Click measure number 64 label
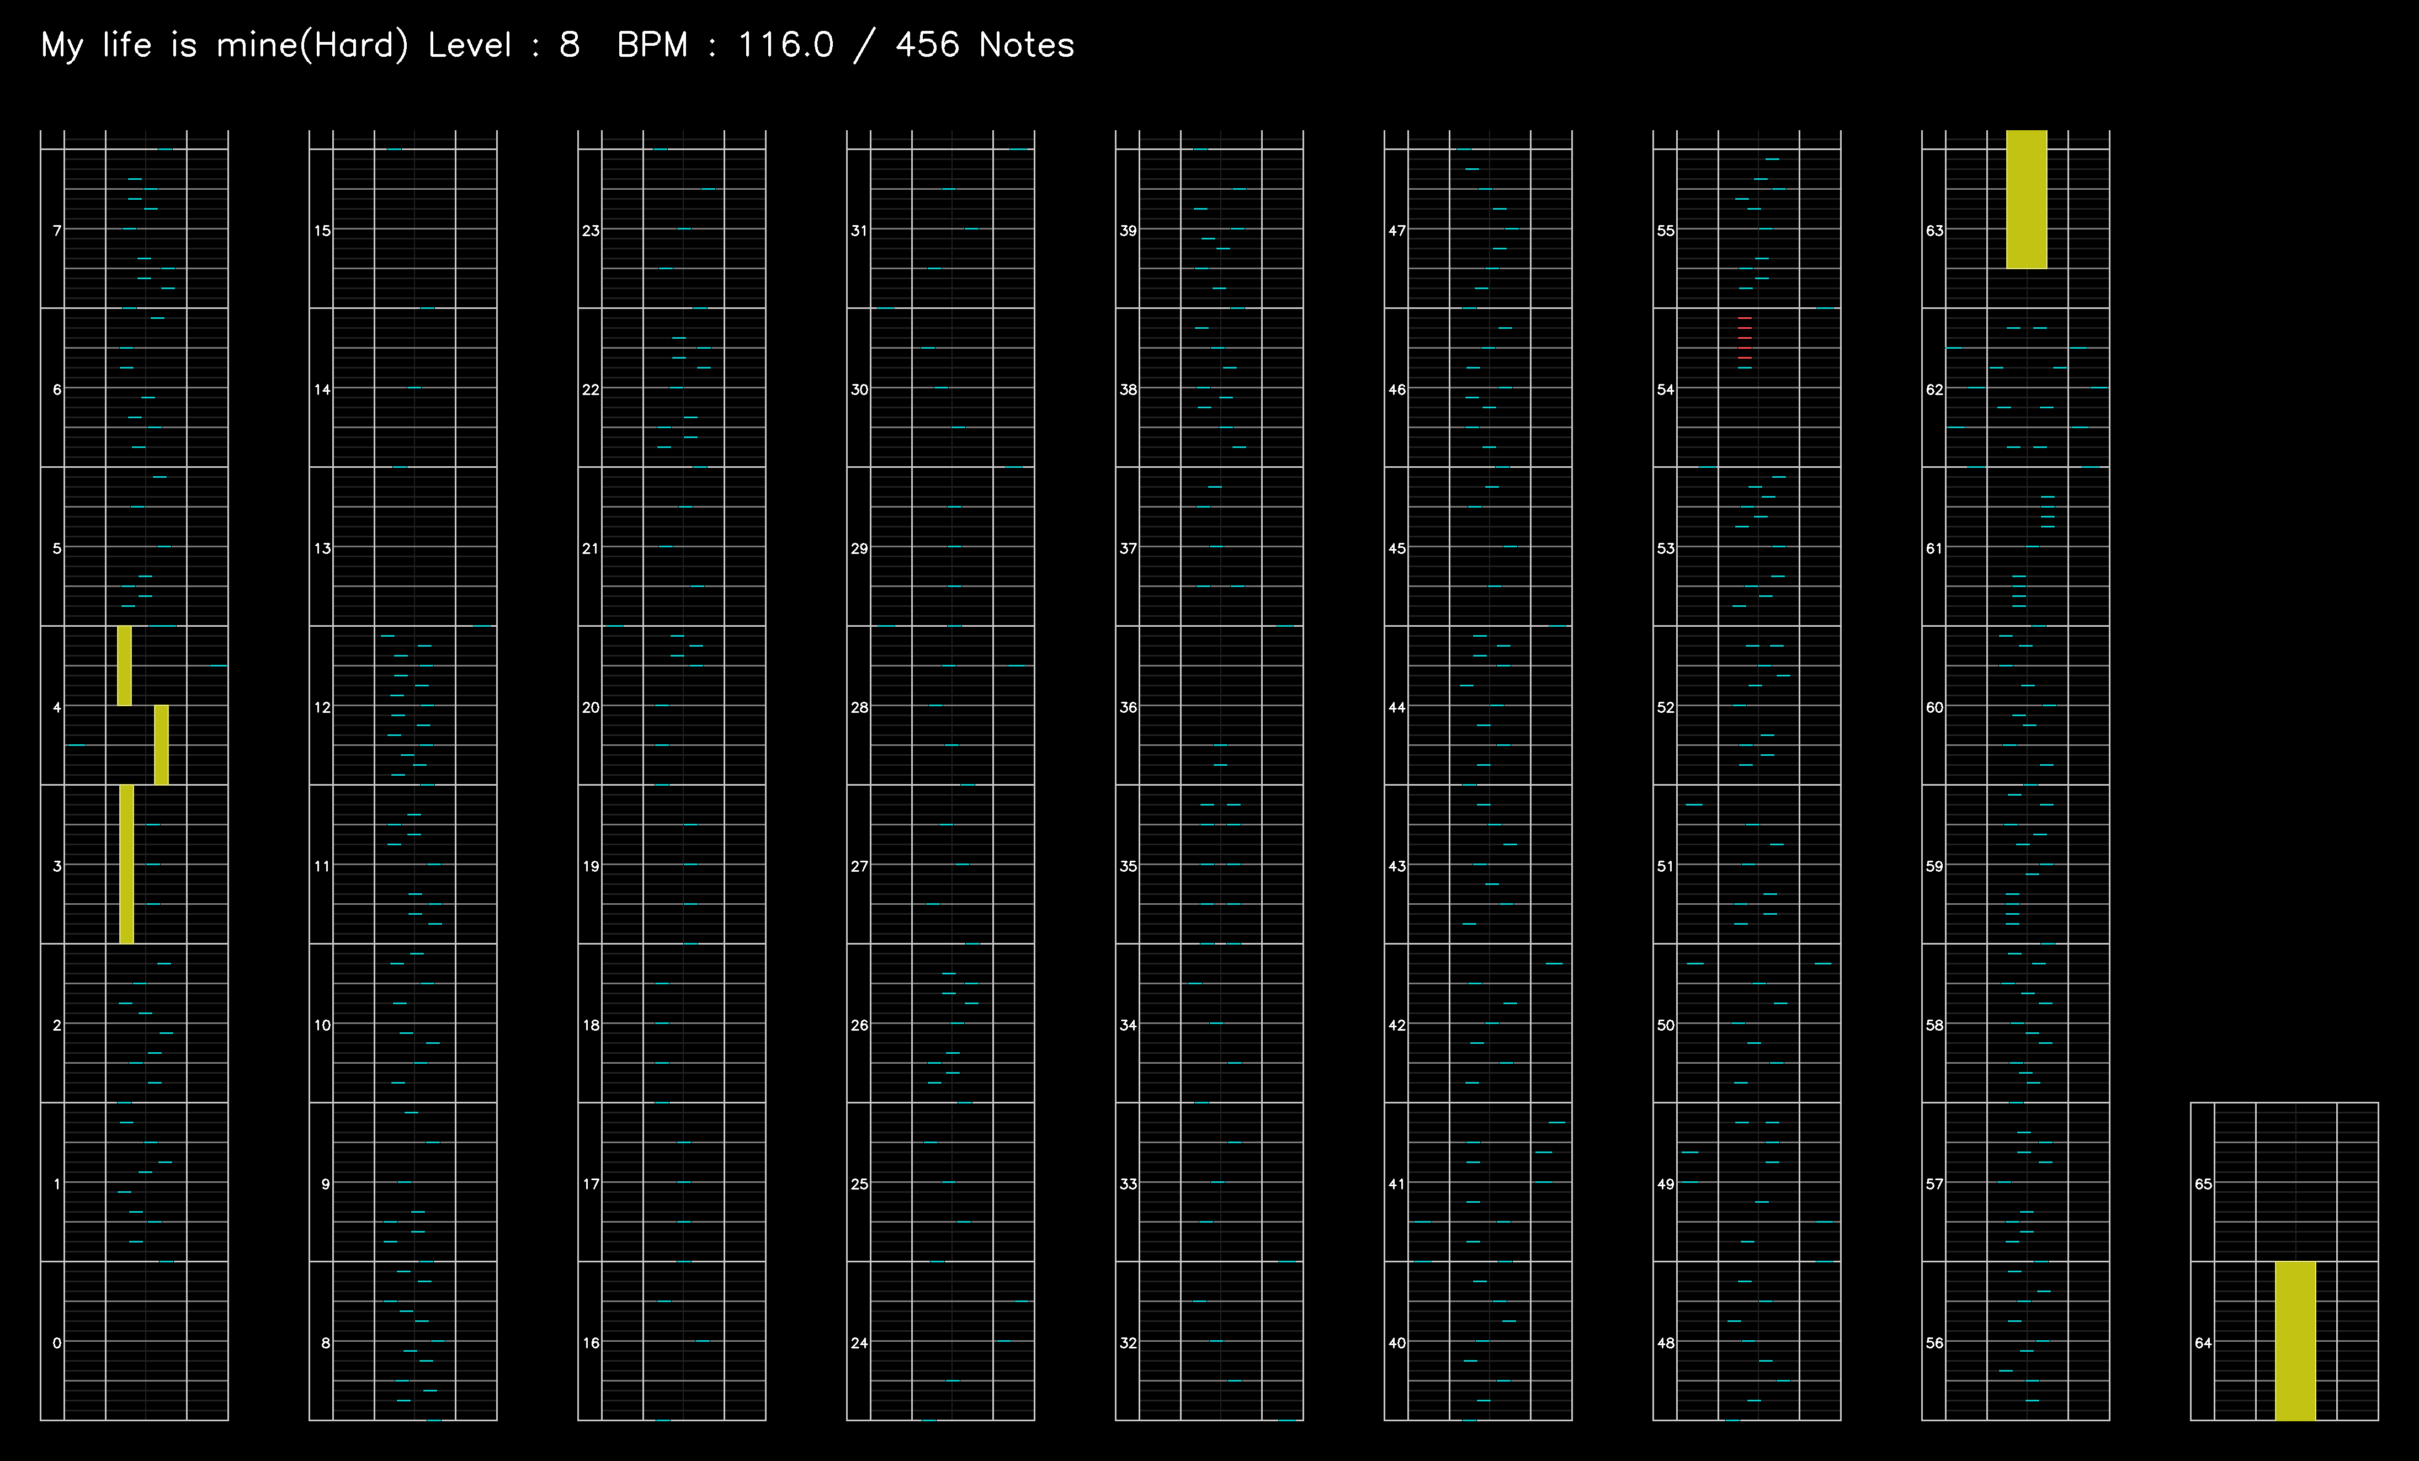Image resolution: width=2419 pixels, height=1461 pixels. click(x=2204, y=1342)
